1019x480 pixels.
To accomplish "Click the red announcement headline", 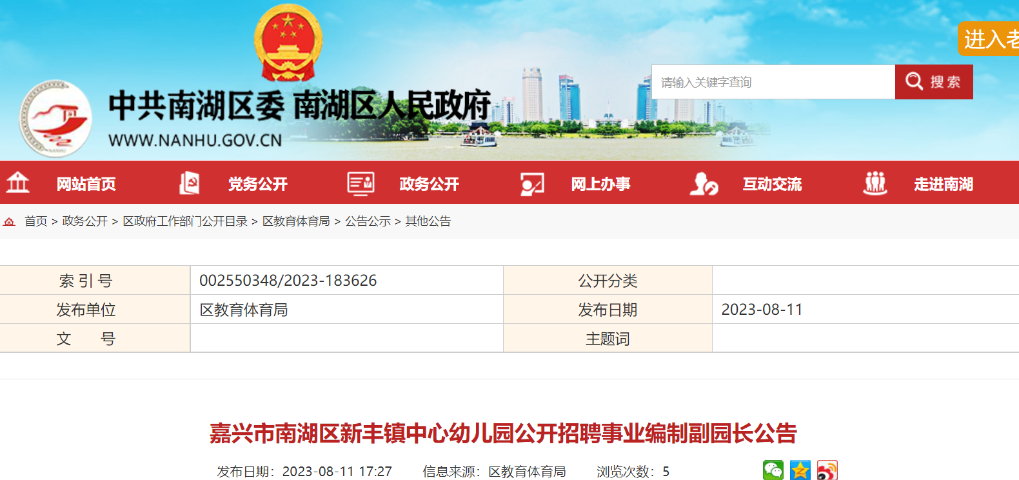I will [x=503, y=433].
